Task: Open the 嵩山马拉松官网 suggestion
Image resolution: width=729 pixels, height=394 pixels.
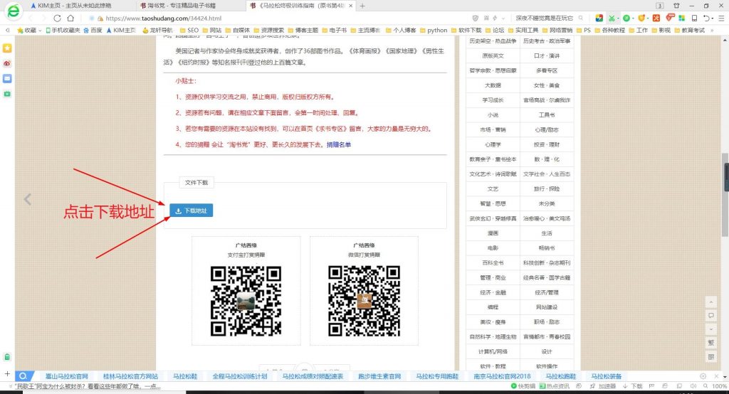Action: pos(66,376)
